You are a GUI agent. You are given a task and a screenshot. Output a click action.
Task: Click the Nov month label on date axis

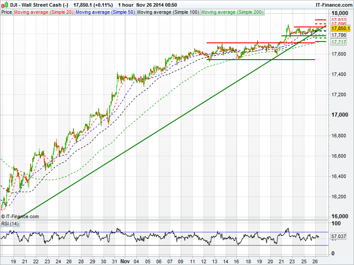(125, 261)
